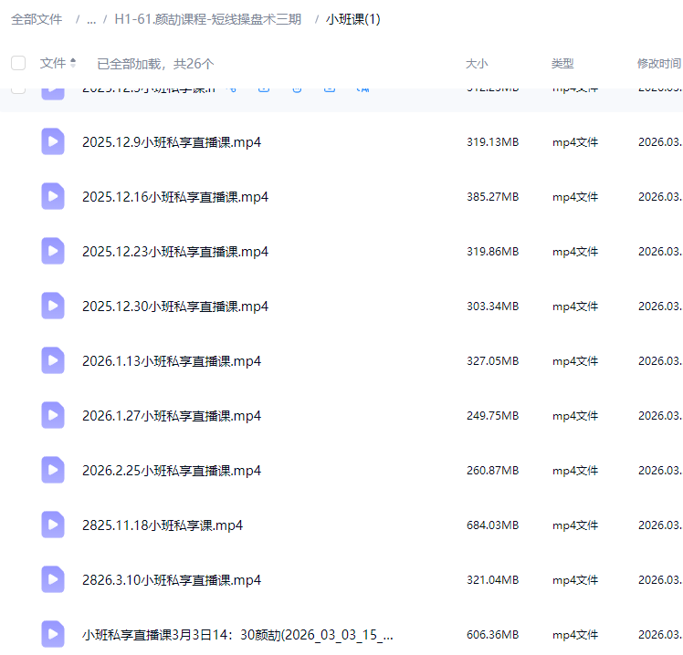Click video icon for 2025.12.16小班私享直播课.mp4
Screen dimensions: 683x655
coord(53,196)
